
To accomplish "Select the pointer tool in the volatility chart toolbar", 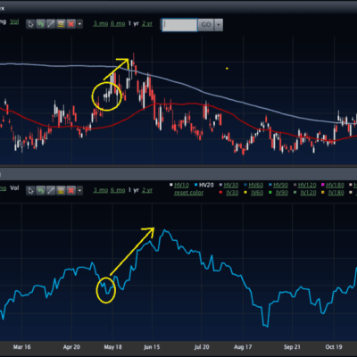I will point(30,190).
